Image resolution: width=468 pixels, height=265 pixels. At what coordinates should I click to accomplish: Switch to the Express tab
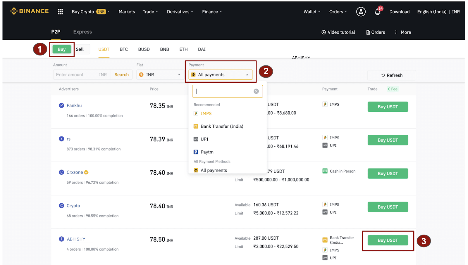point(82,32)
